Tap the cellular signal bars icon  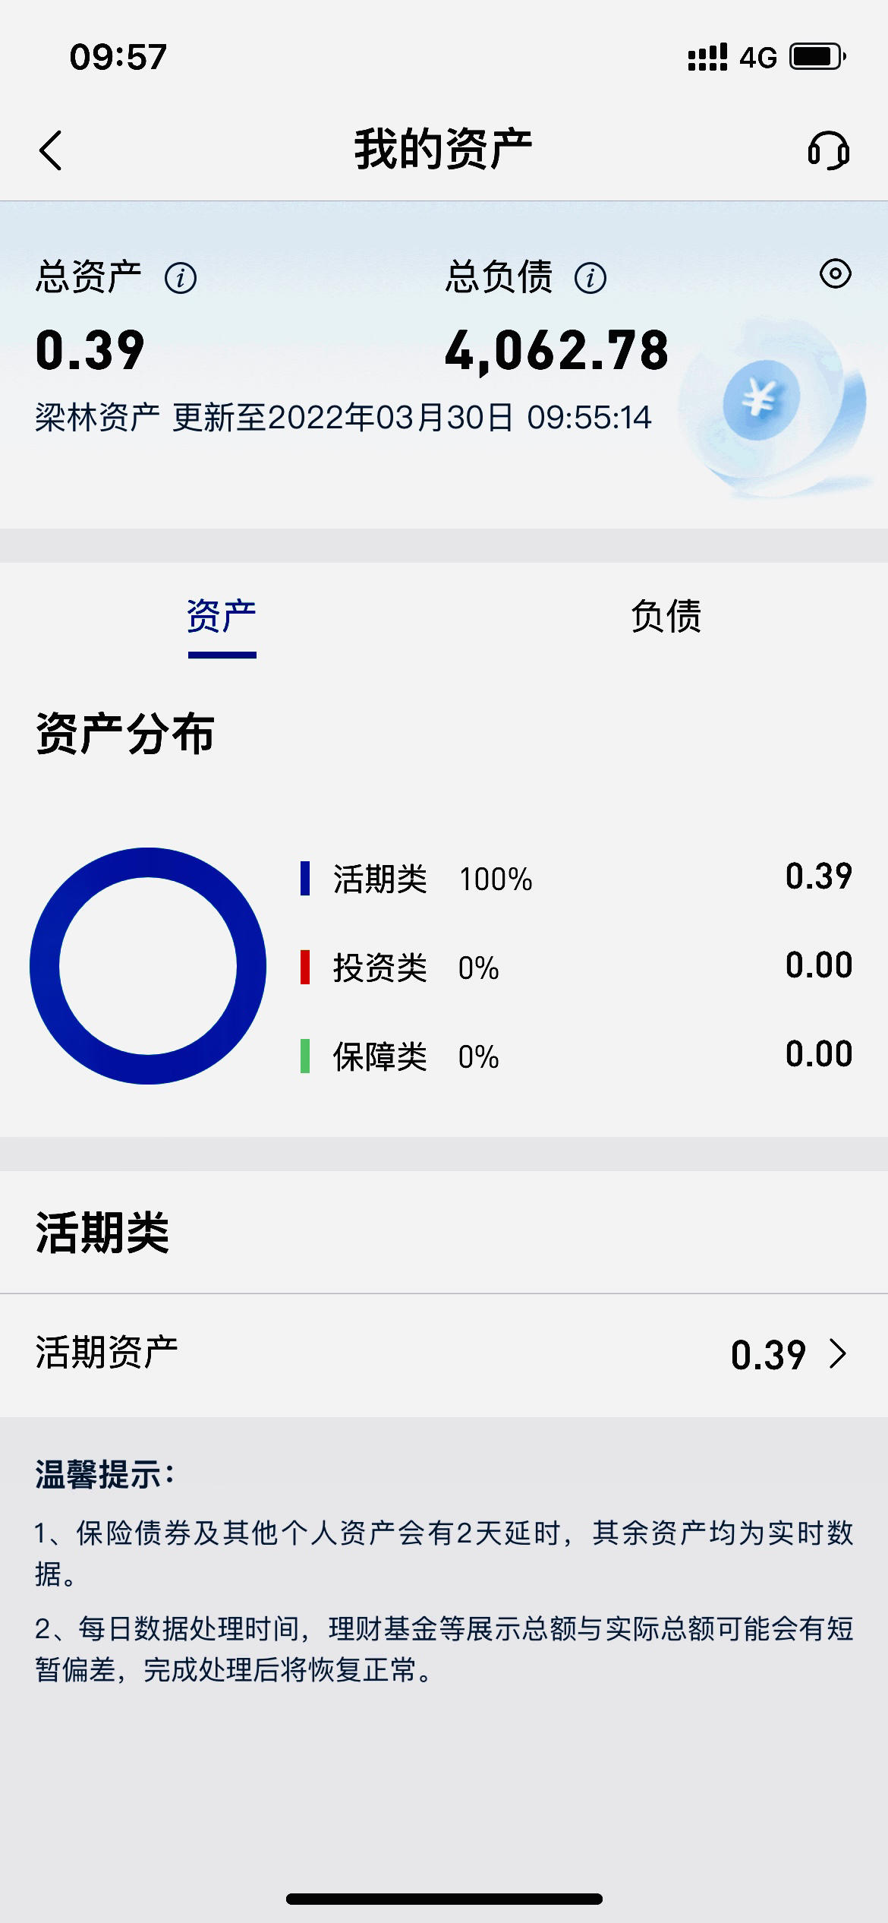pos(707,57)
